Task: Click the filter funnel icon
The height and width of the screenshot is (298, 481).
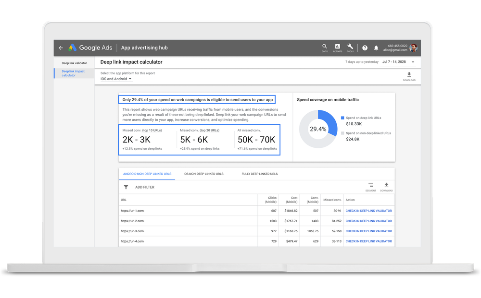Action: [x=126, y=187]
